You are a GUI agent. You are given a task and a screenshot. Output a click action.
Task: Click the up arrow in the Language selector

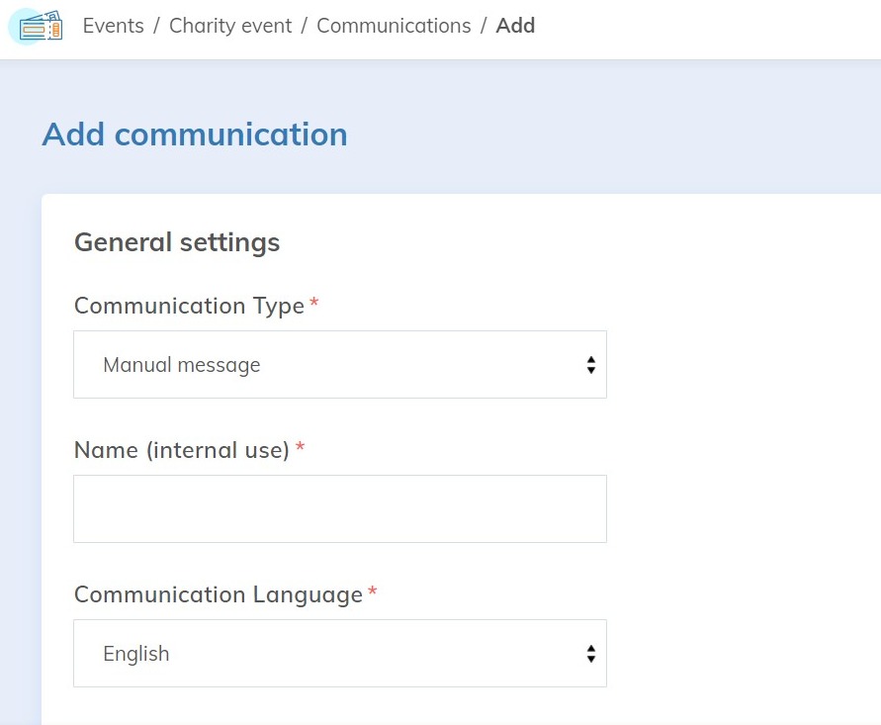click(590, 648)
